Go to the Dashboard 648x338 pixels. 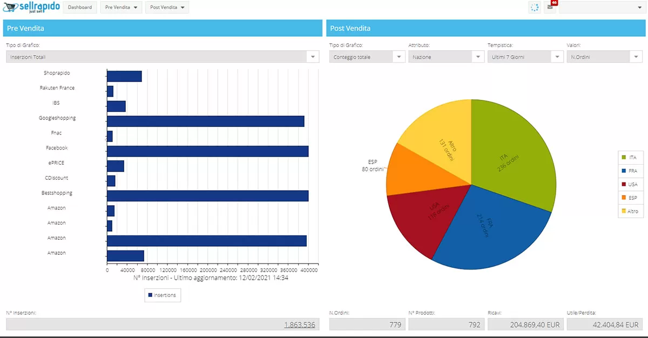click(80, 8)
